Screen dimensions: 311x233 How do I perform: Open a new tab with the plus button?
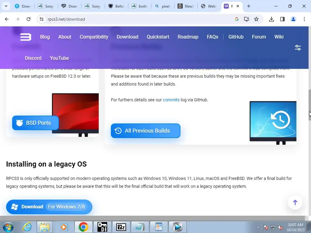click(x=249, y=6)
